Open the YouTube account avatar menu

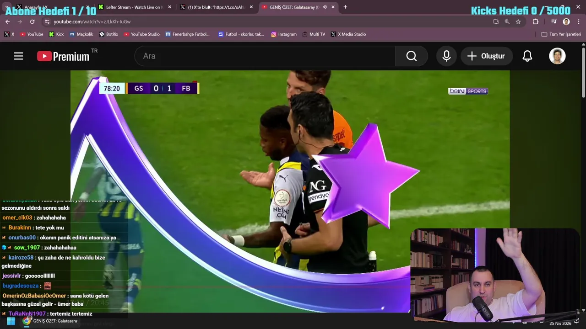tap(557, 56)
